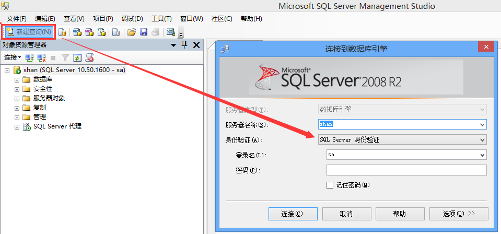Expand the 安全性 folder node
Screen dimensions: 501x234
point(17,89)
